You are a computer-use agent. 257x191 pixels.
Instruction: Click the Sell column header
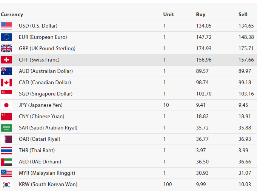pyautogui.click(x=243, y=14)
